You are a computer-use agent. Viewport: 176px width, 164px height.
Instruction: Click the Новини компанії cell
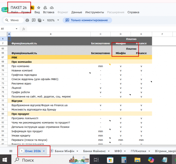[51, 70]
